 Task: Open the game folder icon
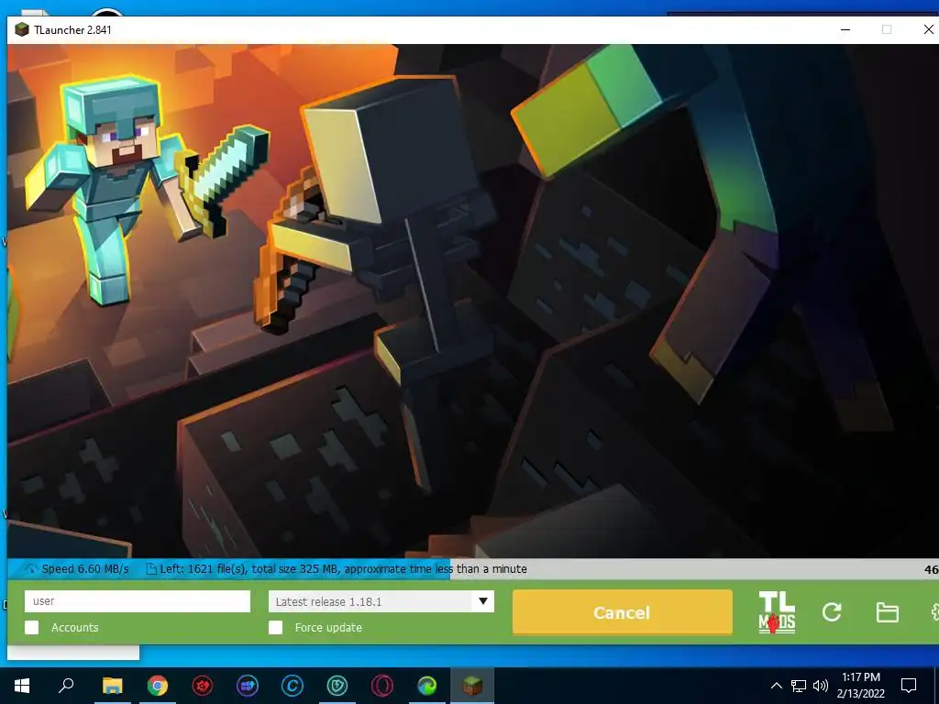pyautogui.click(x=887, y=612)
